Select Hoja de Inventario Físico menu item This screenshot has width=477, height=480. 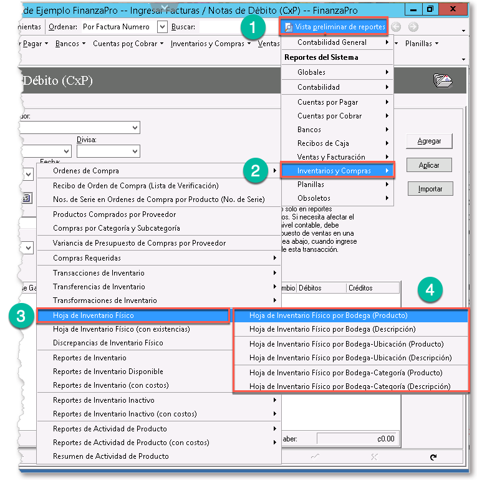pyautogui.click(x=133, y=315)
